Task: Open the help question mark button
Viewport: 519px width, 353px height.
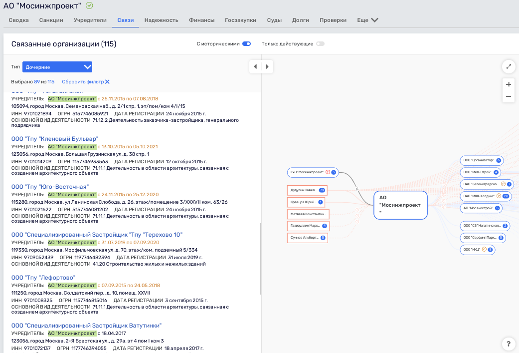Action: 509,344
